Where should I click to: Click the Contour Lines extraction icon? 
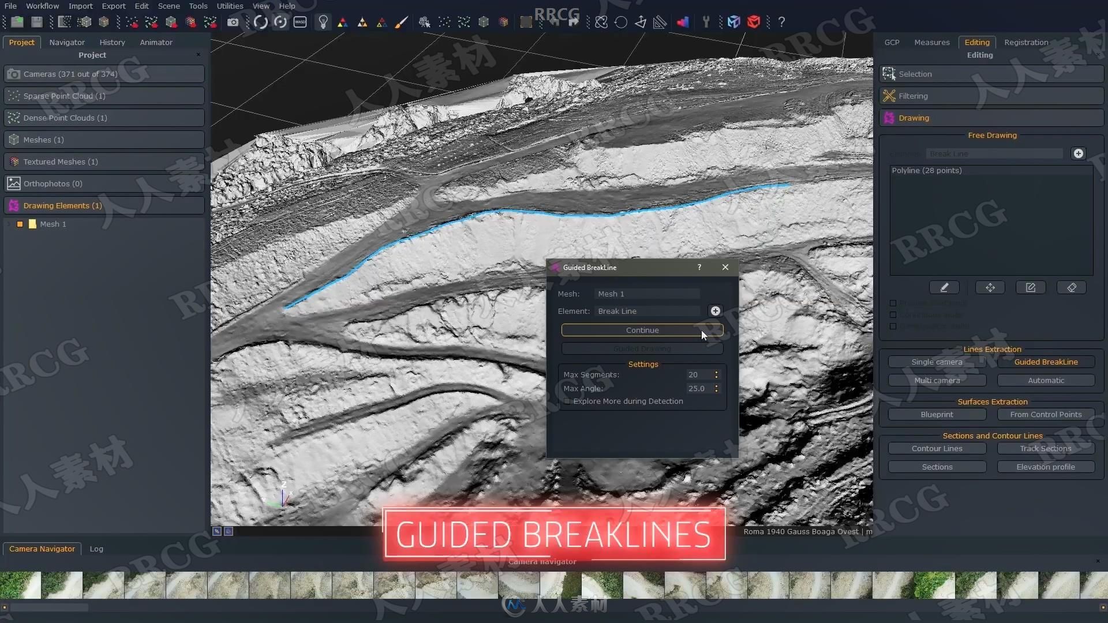coord(937,448)
